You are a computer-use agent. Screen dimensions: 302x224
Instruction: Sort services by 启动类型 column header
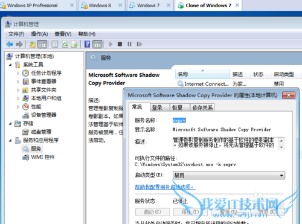click(286, 74)
